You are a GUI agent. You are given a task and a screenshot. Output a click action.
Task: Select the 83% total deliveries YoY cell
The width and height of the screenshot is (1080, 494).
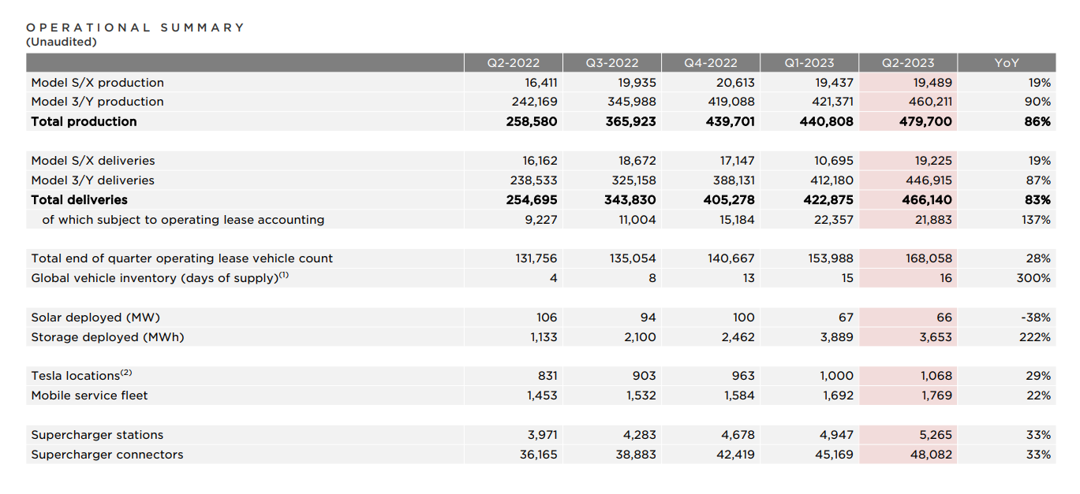coord(1038,200)
